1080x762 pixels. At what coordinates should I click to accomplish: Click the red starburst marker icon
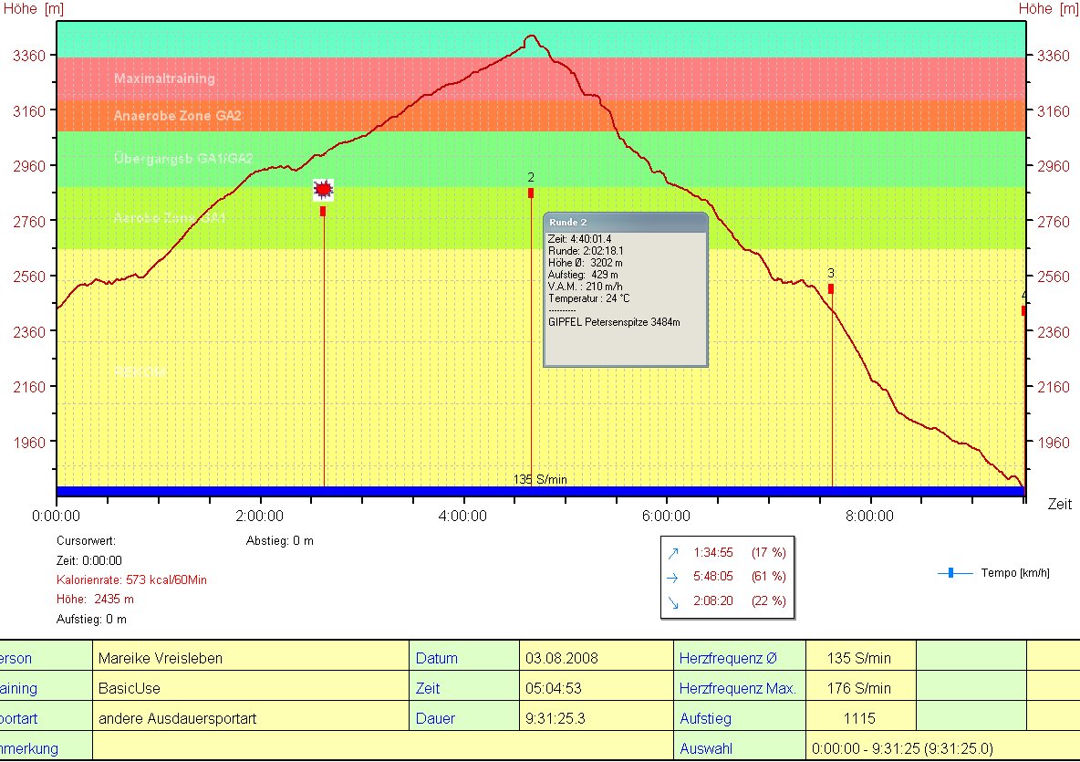(323, 189)
